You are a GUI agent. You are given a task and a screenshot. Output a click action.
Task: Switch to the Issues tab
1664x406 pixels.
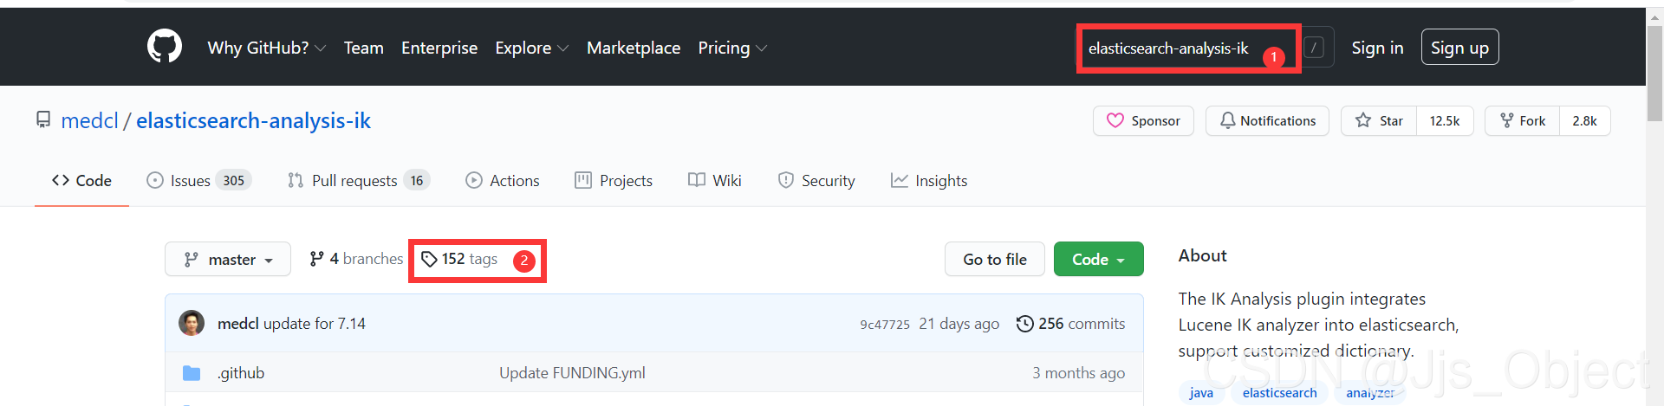(198, 181)
